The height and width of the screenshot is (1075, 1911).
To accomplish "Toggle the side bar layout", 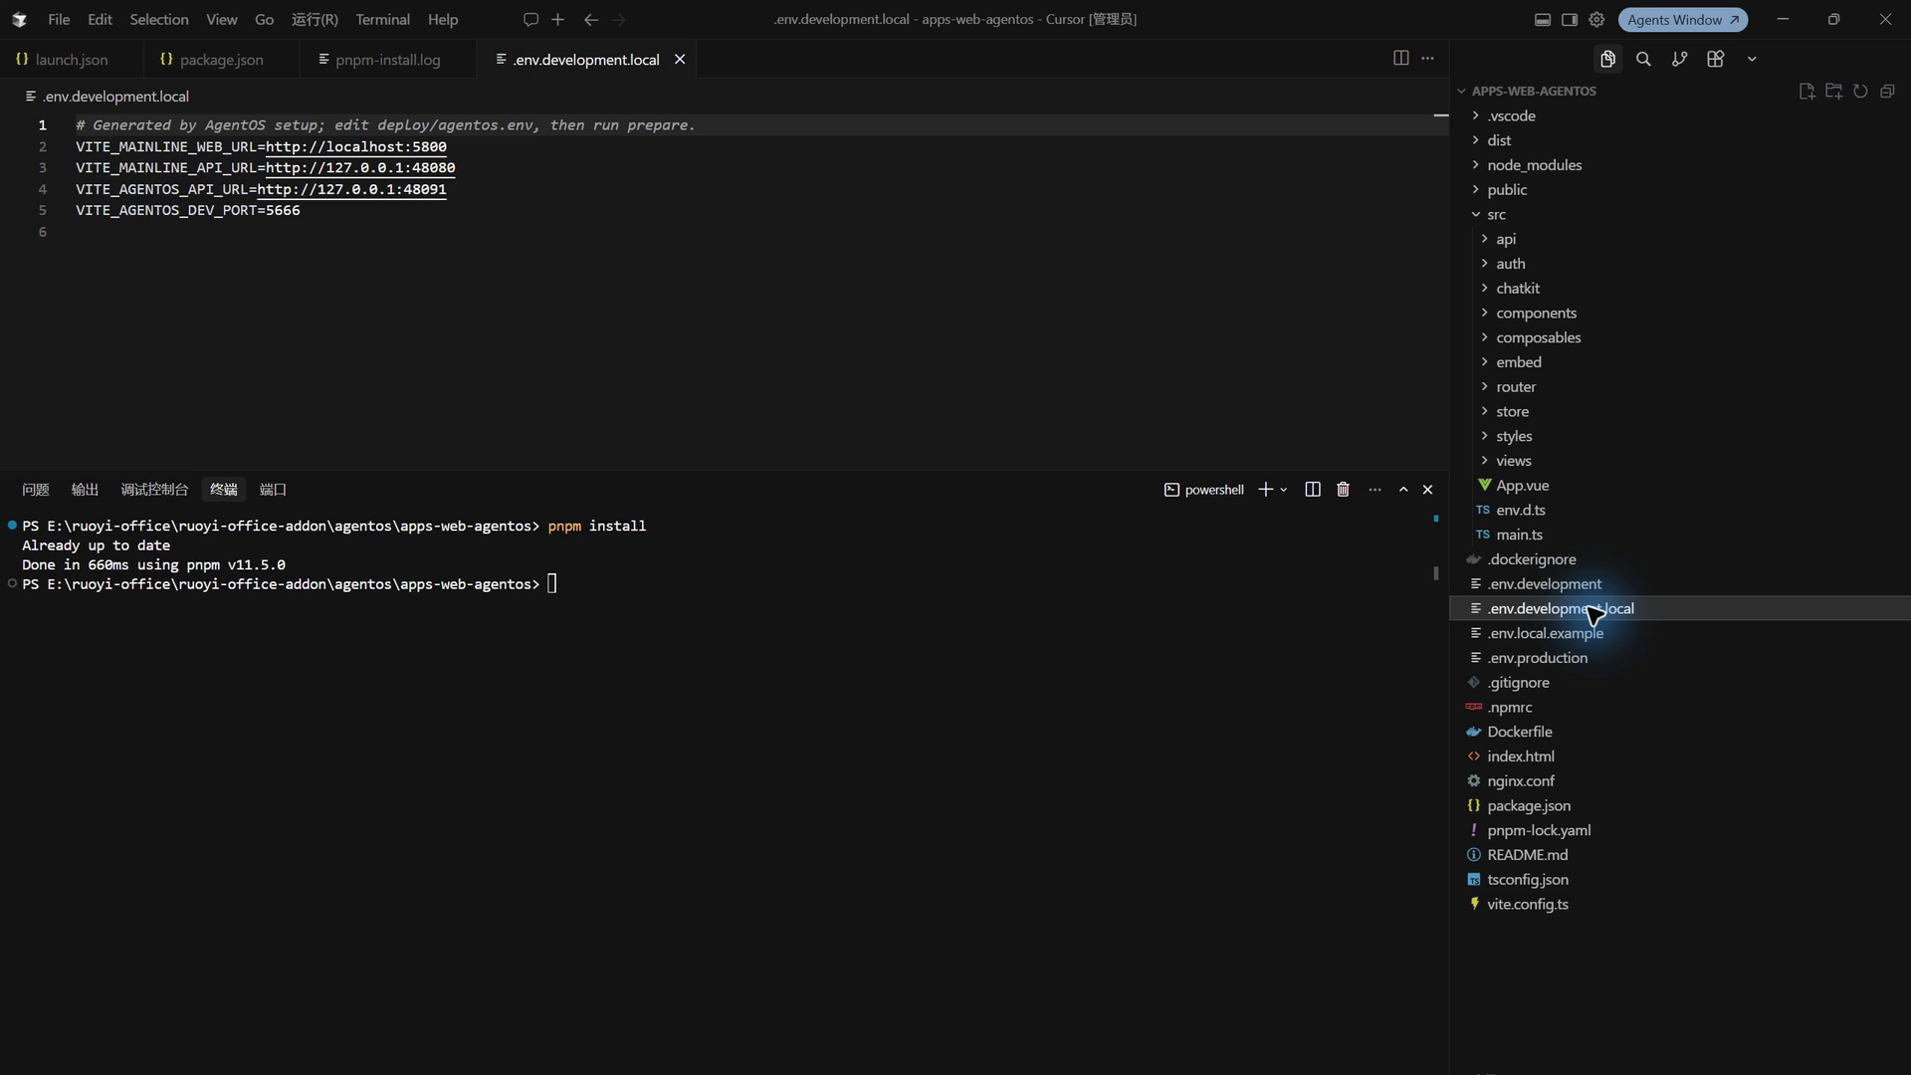I will click(1570, 20).
